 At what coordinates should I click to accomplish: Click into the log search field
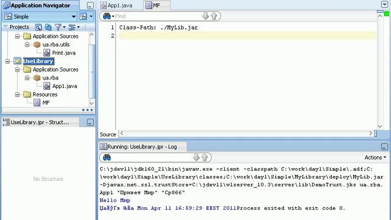[x=152, y=158]
